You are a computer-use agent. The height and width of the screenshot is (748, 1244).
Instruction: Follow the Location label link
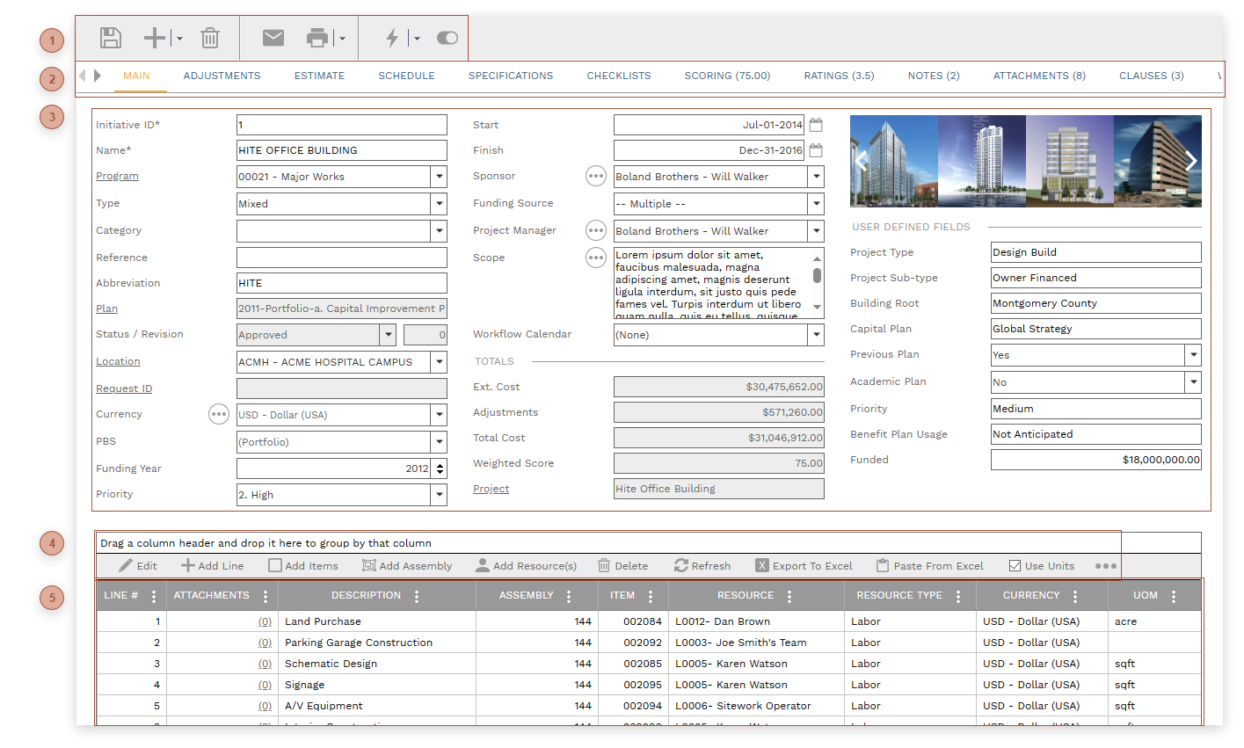point(118,361)
